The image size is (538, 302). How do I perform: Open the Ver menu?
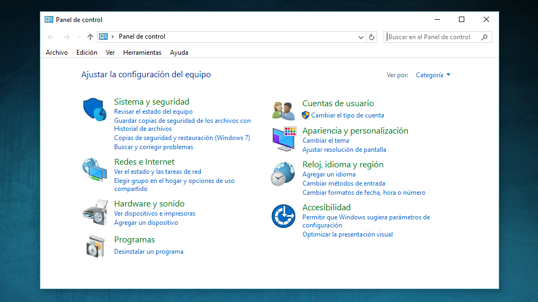tap(110, 53)
